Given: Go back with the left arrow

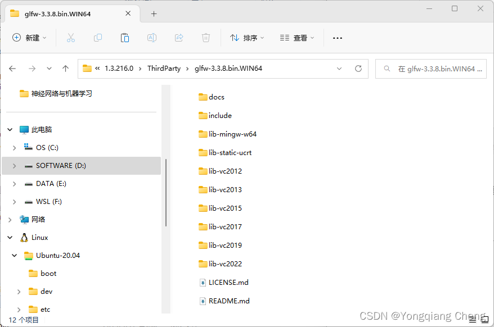Looking at the screenshot, I should point(12,69).
